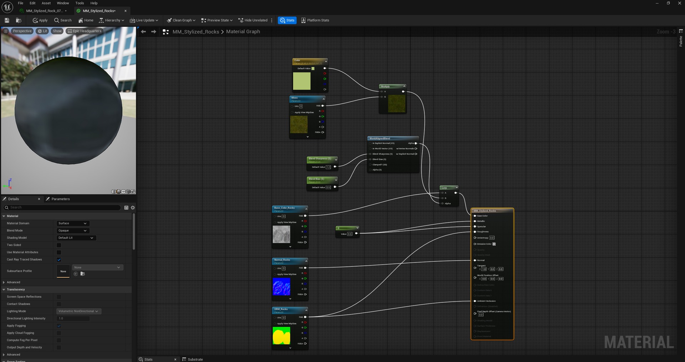
Task: Select the plane preview shape icon
Action: click(x=123, y=192)
